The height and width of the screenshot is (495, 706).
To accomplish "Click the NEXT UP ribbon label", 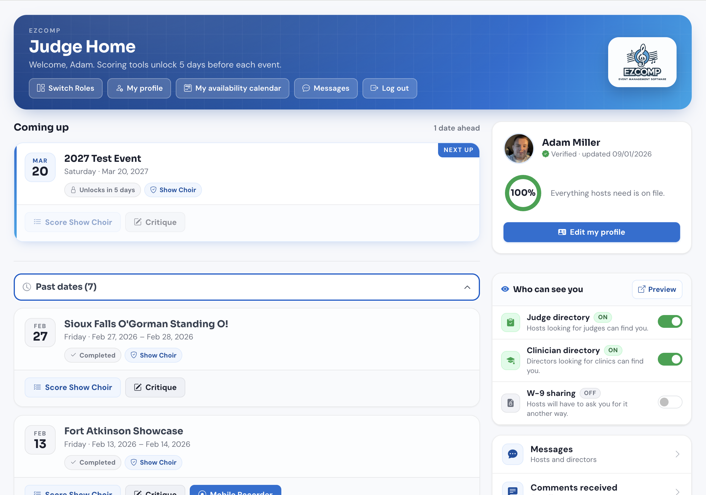I will 458,150.
